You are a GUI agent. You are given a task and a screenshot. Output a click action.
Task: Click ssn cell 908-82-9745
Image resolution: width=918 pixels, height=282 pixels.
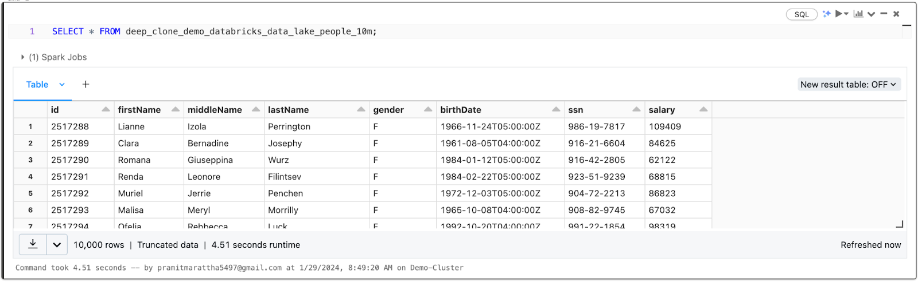pos(605,210)
